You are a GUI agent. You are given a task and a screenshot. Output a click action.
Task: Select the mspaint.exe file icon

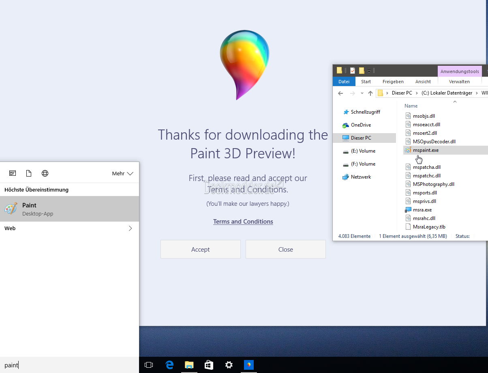408,150
